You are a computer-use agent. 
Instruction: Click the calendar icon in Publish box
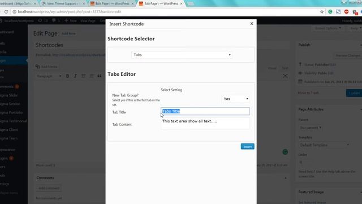pos(300,82)
